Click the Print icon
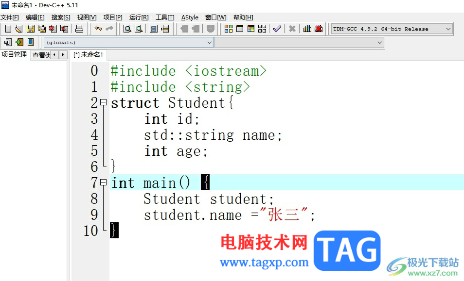This screenshot has width=464, height=281. point(79,29)
